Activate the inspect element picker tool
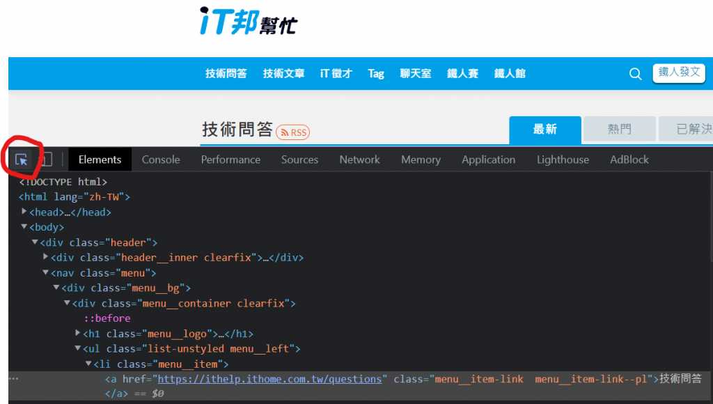 coord(22,160)
